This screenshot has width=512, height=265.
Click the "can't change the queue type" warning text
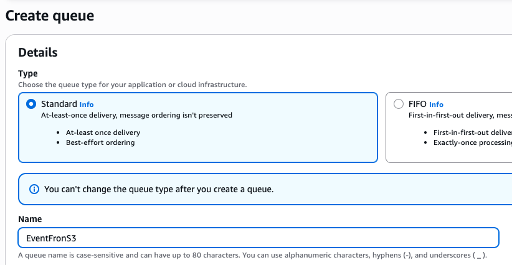(x=159, y=189)
